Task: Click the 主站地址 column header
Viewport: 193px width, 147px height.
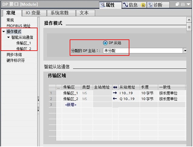Action: [102, 87]
